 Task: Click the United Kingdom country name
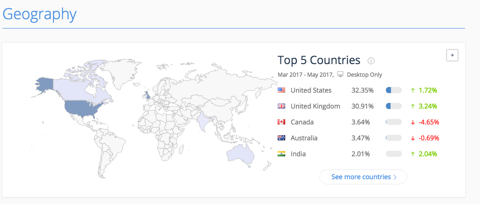pyautogui.click(x=315, y=106)
